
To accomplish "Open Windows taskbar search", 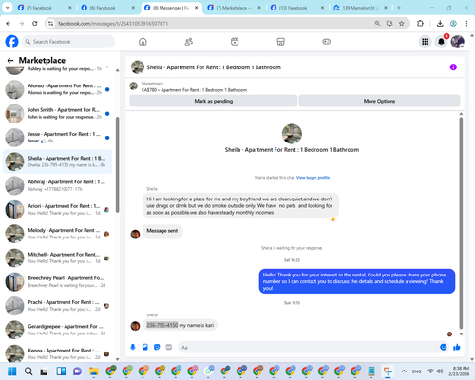I will tap(28, 371).
